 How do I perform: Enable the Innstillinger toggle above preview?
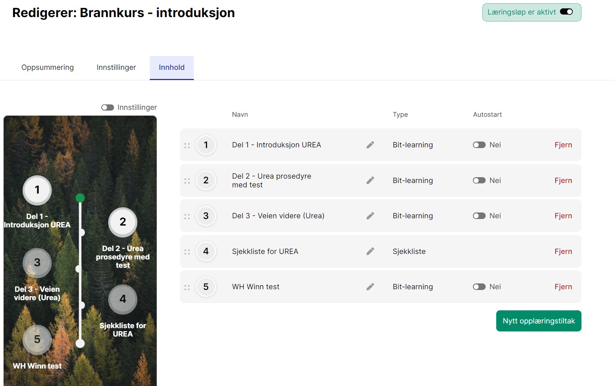107,107
